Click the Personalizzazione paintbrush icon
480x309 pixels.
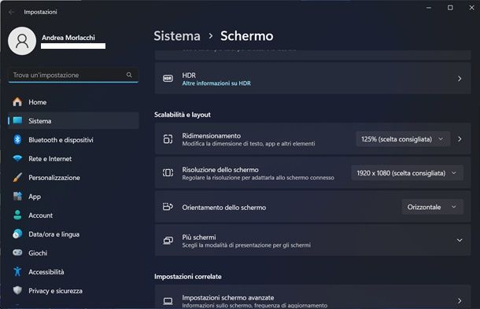click(x=17, y=178)
